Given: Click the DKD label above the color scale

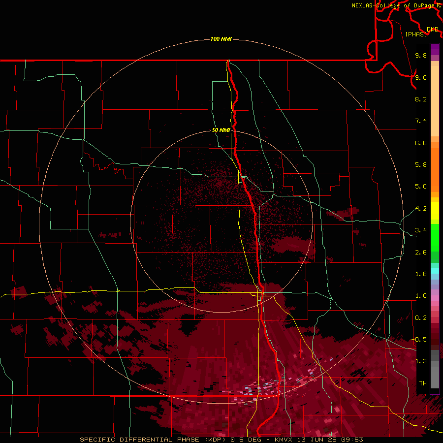Looking at the screenshot, I should pyautogui.click(x=433, y=30).
